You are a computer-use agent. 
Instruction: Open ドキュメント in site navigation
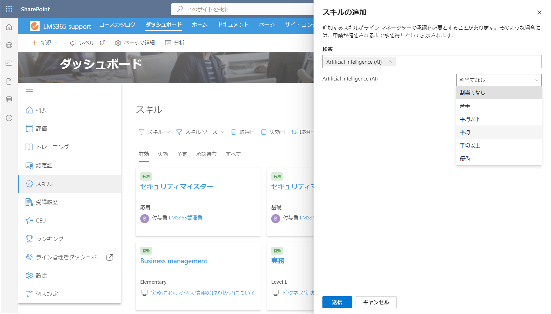(233, 25)
